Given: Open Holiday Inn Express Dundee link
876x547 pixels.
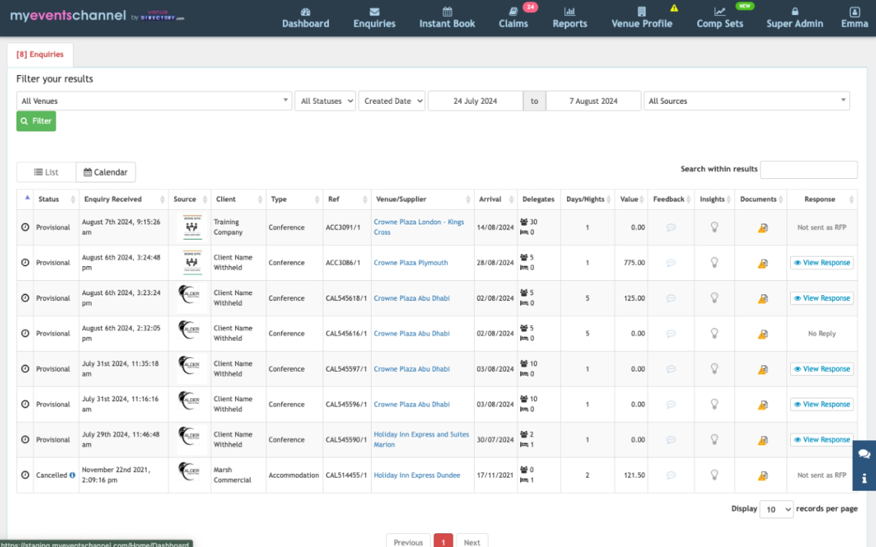Looking at the screenshot, I should 416,476.
